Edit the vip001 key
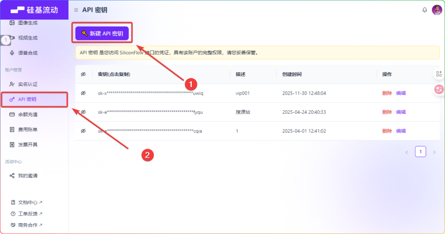The image size is (445, 234). click(x=401, y=93)
